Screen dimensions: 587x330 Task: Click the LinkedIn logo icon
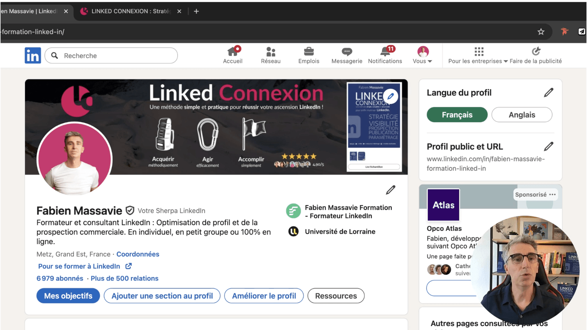(33, 55)
